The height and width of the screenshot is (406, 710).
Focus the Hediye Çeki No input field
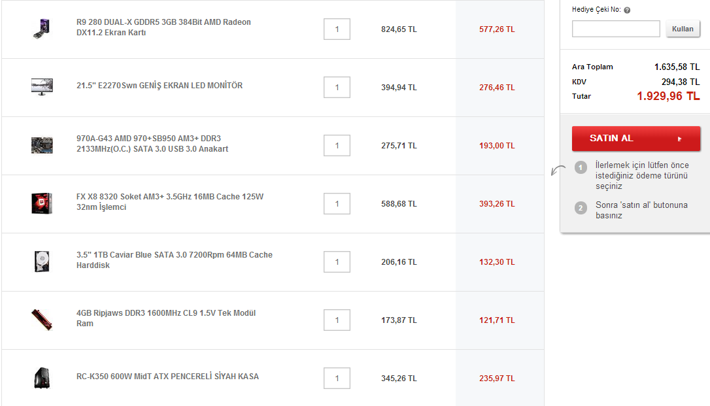616,29
